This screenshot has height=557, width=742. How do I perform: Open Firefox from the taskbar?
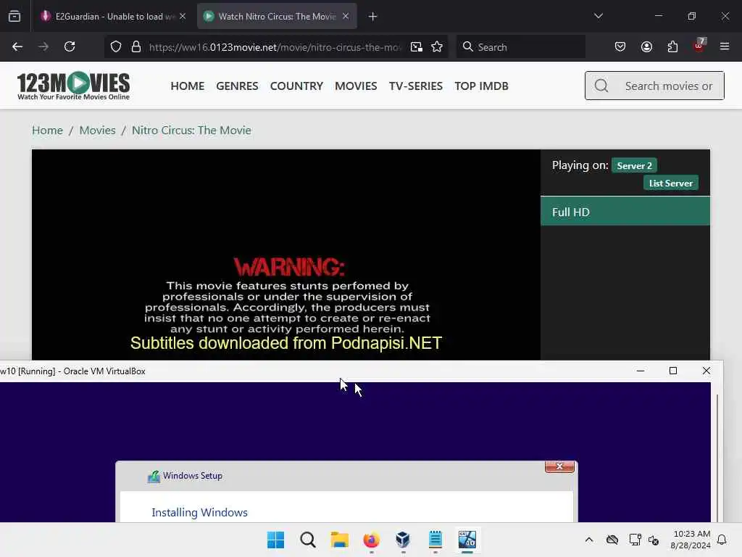[x=372, y=540]
